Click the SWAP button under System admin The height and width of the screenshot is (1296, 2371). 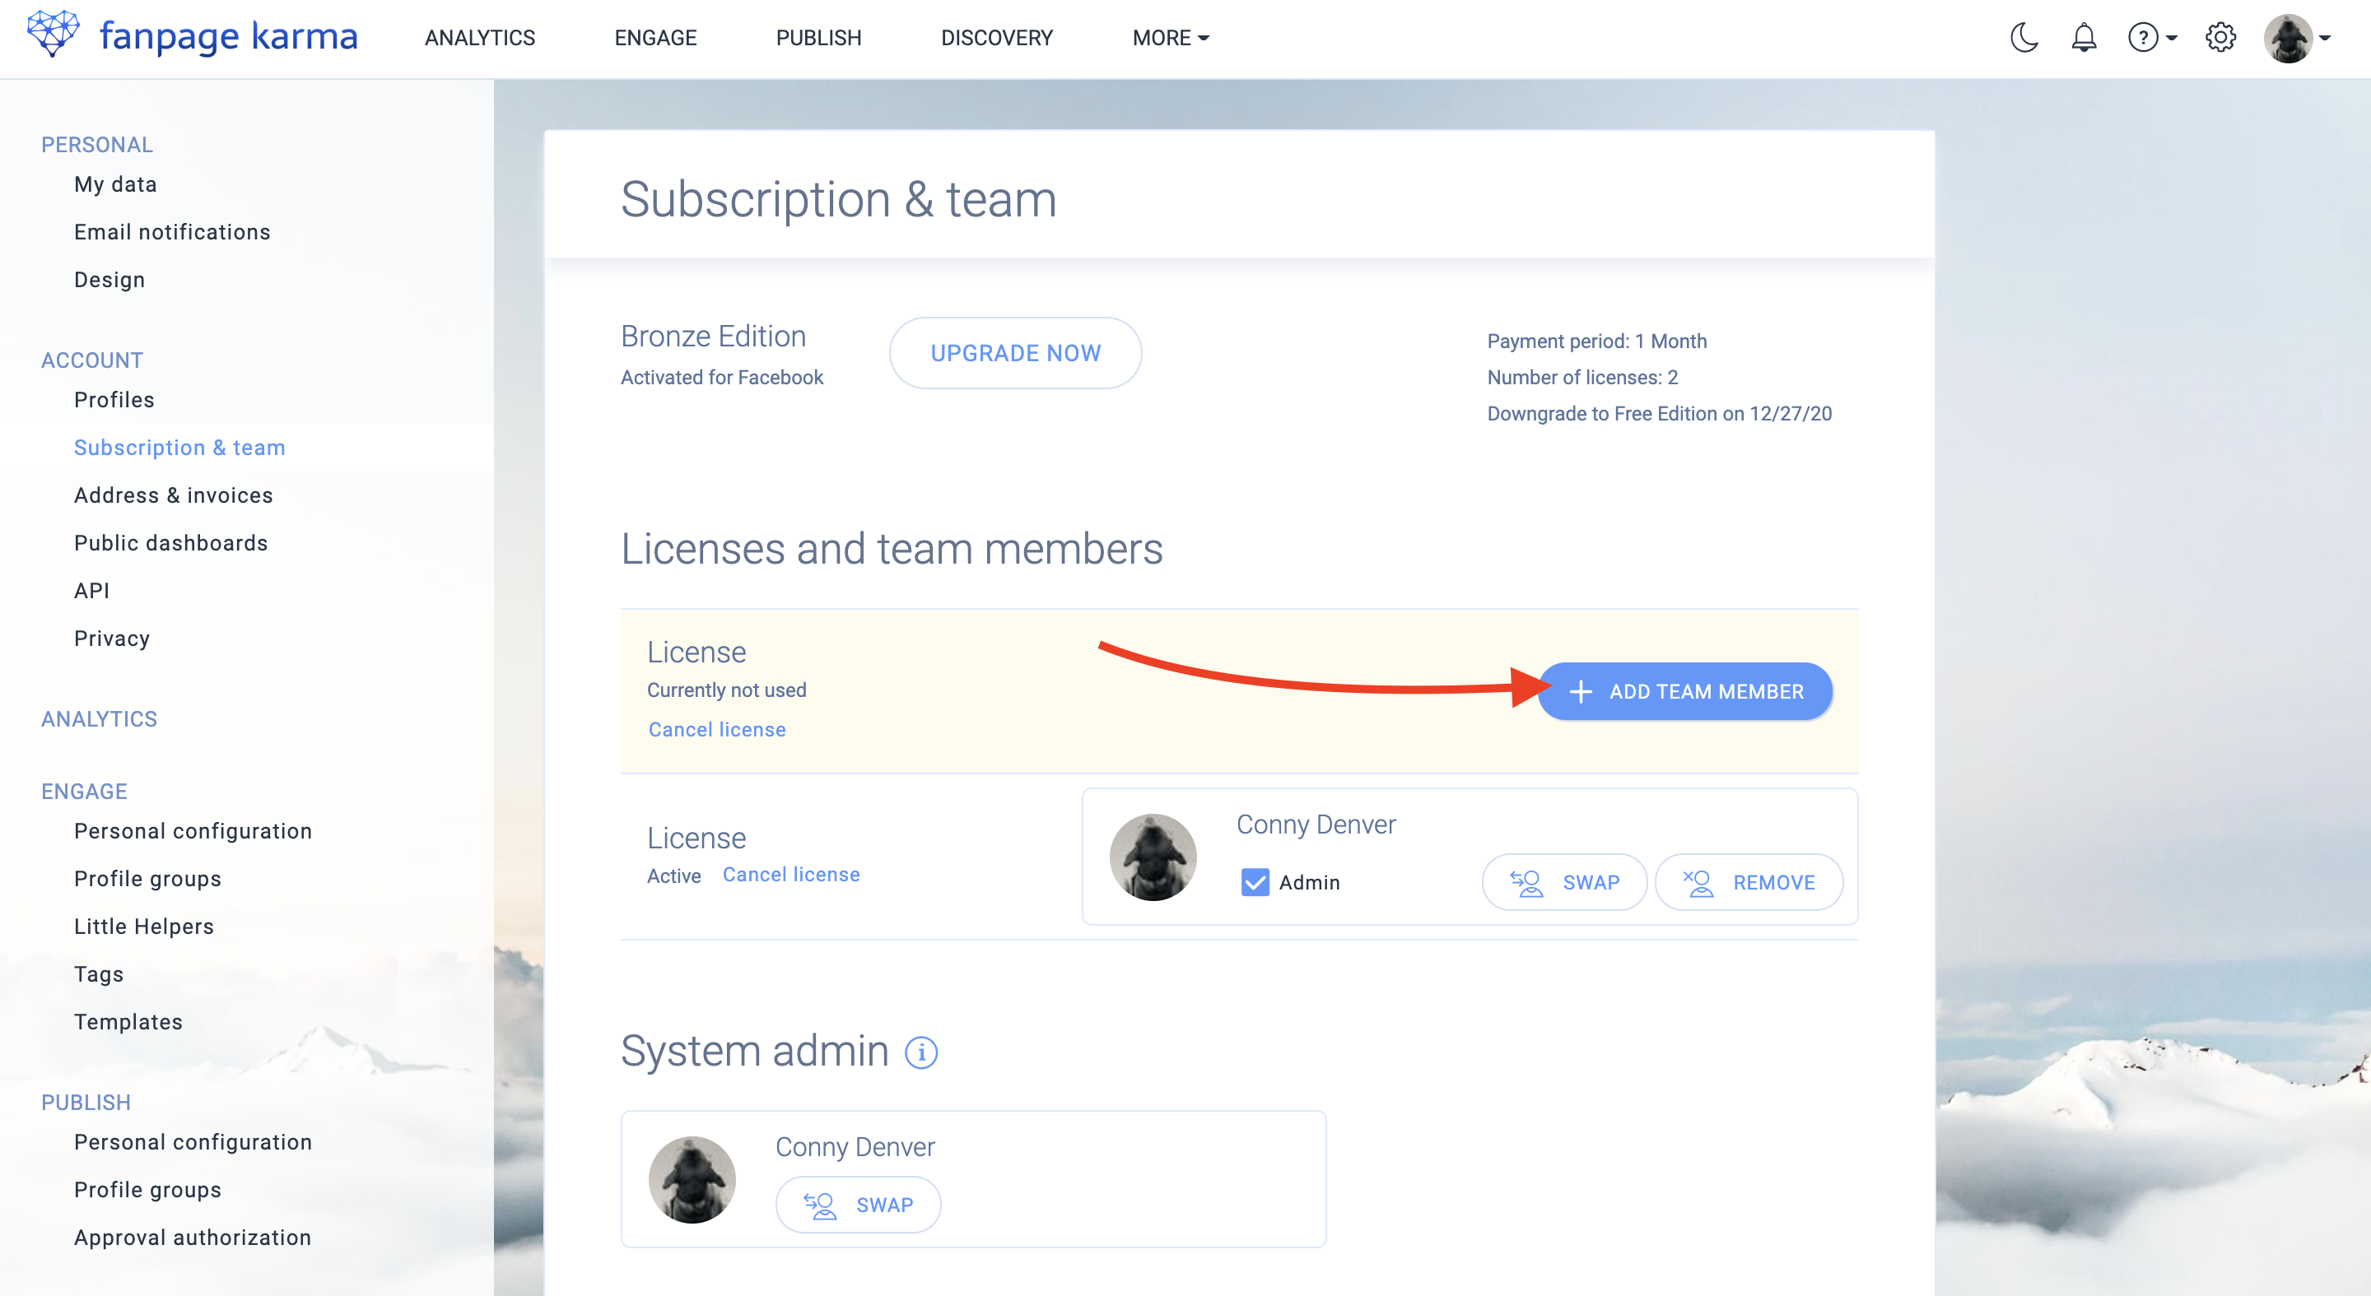858,1204
